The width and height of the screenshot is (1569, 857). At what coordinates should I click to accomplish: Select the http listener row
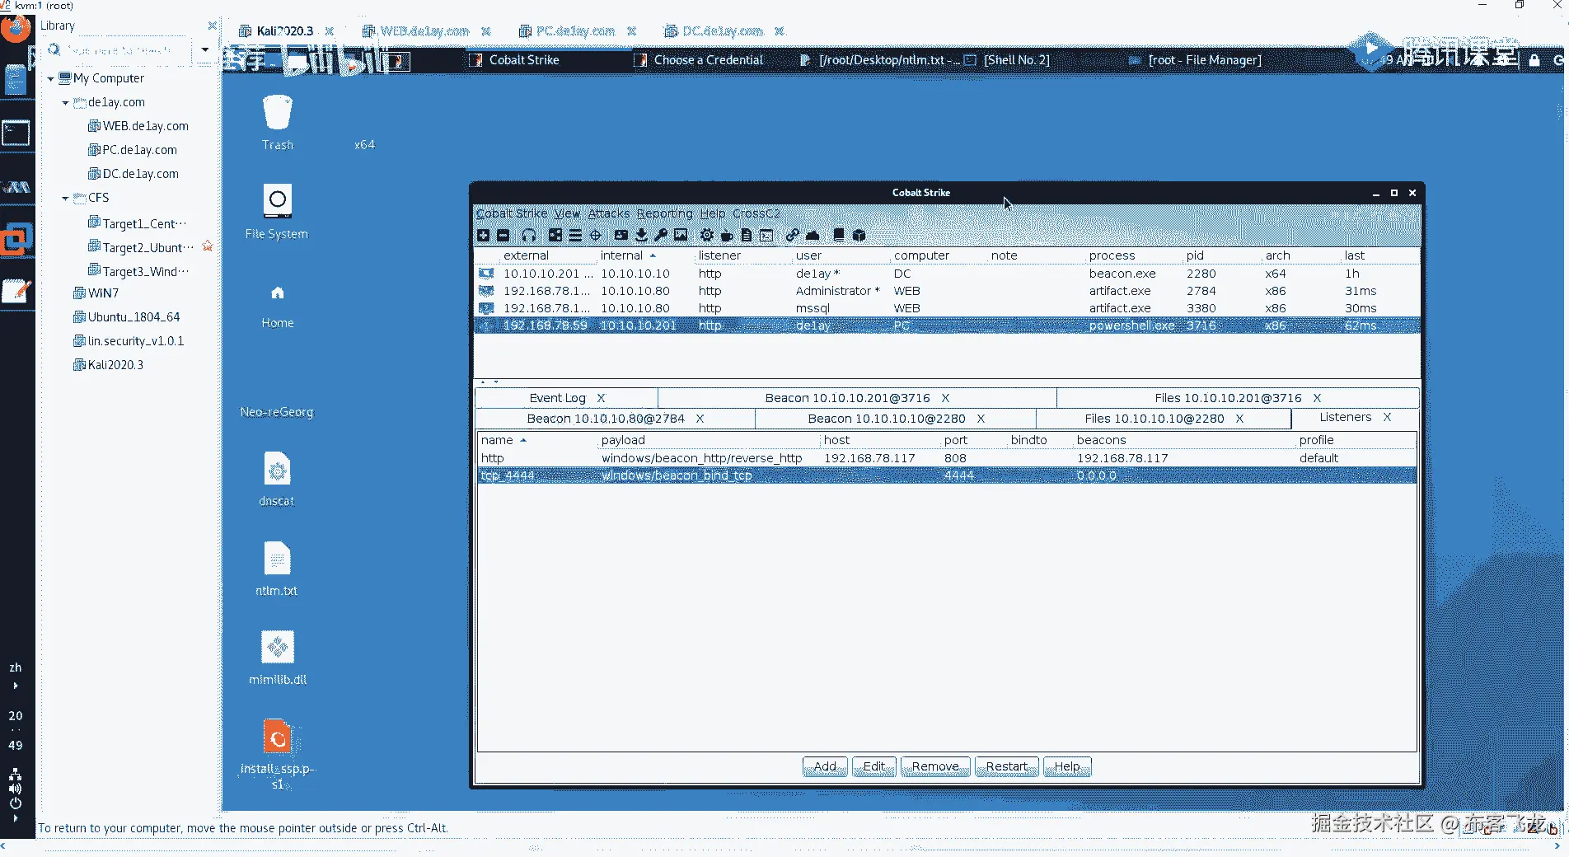point(947,458)
